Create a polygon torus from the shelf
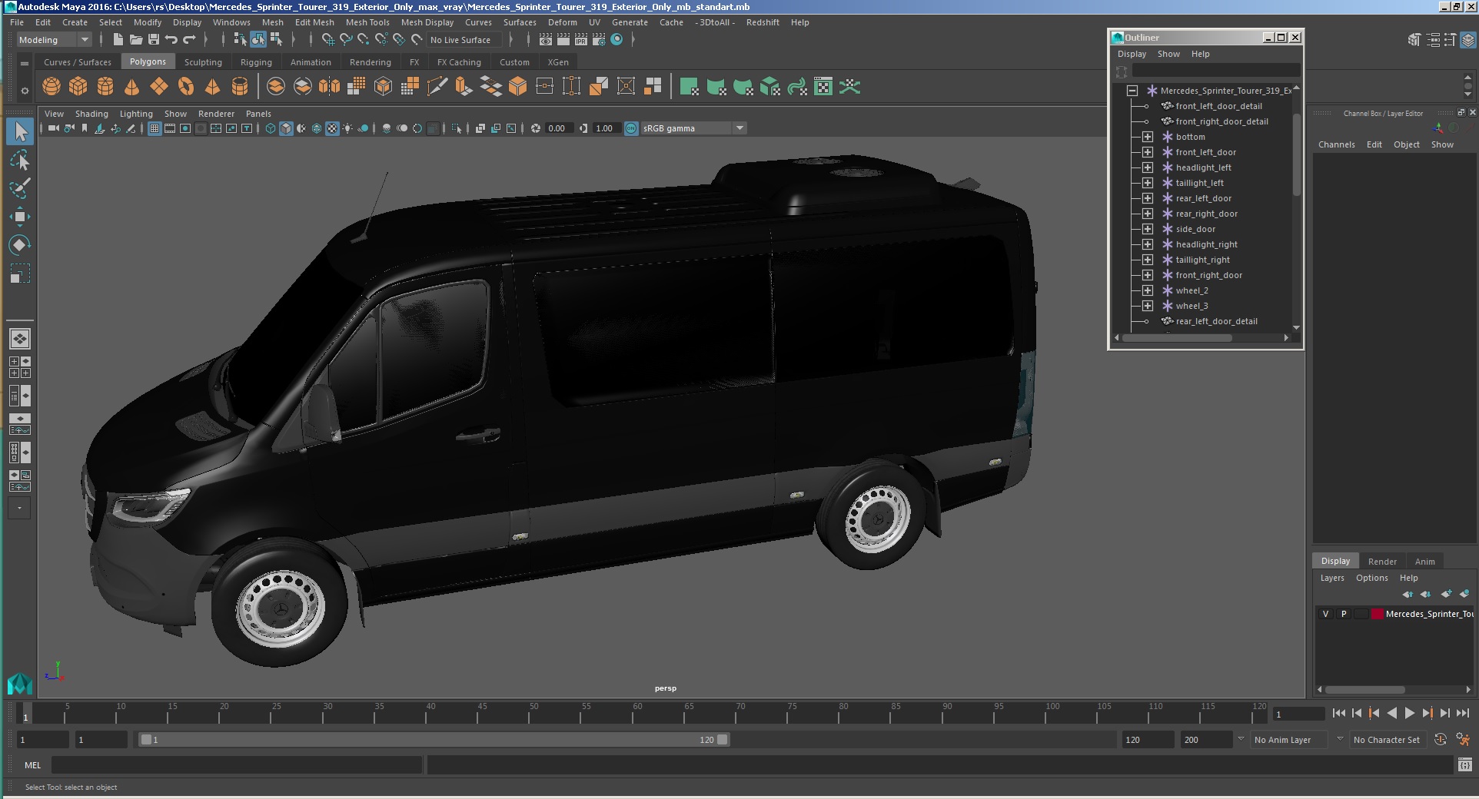1479x799 pixels. 186,87
